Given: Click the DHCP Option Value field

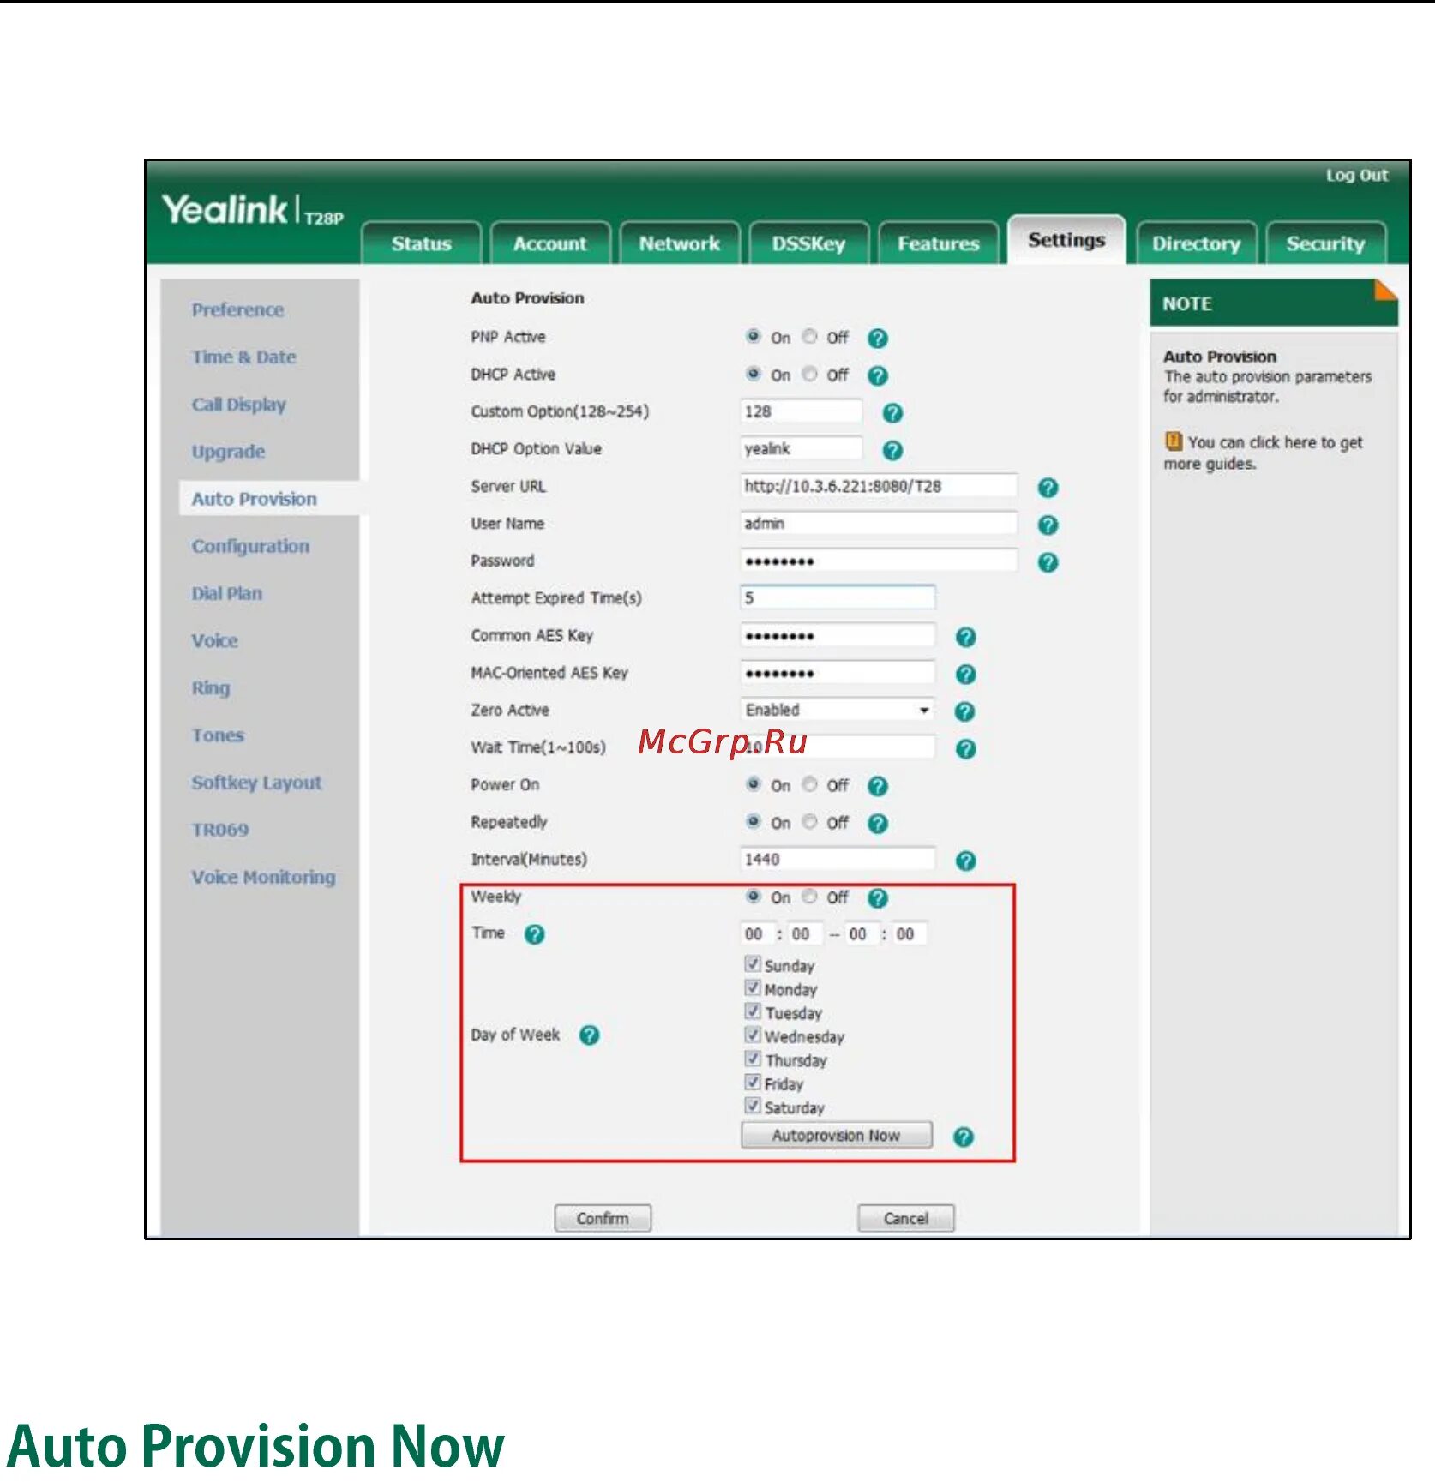Looking at the screenshot, I should (x=802, y=448).
